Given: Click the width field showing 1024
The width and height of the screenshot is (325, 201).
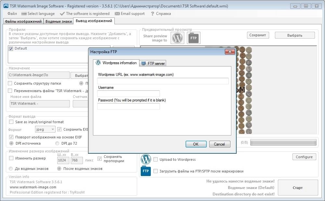Looking at the screenshot, I should [x=63, y=160].
